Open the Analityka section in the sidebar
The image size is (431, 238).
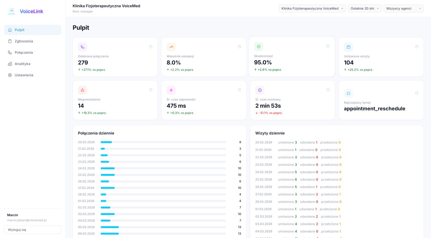[x=22, y=64]
